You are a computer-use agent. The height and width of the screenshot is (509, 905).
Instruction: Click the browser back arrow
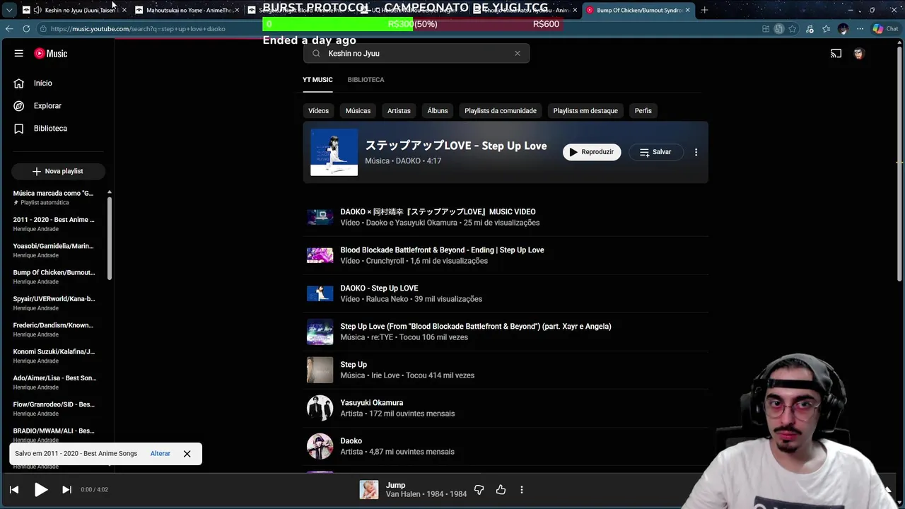(x=9, y=28)
